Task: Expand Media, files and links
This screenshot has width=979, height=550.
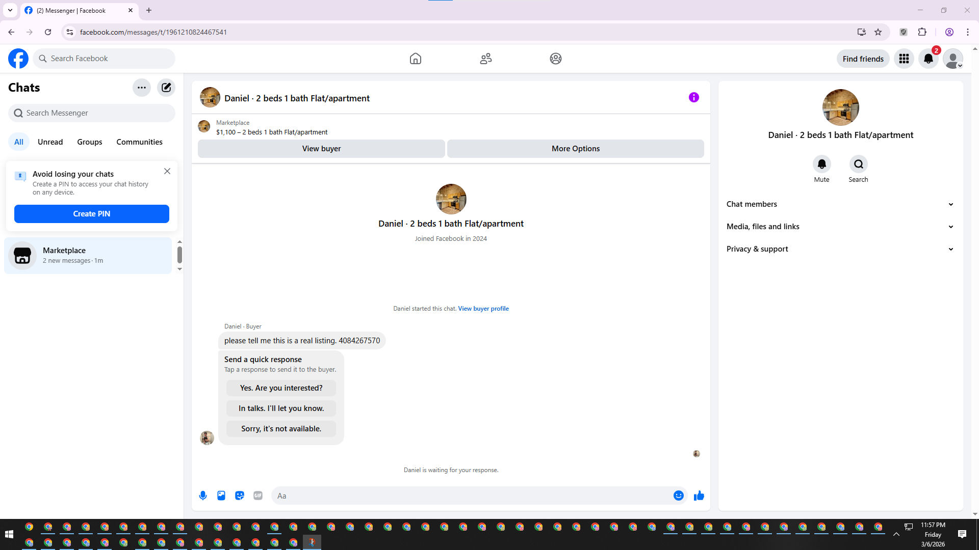Action: click(x=840, y=227)
